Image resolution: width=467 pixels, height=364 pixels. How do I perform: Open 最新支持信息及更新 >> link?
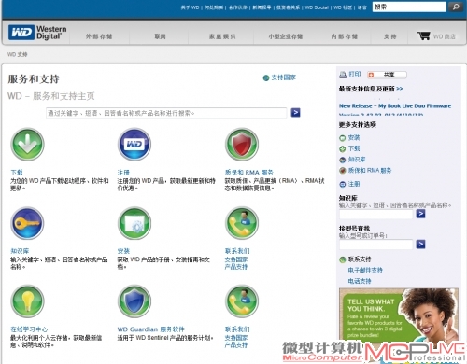coord(371,89)
